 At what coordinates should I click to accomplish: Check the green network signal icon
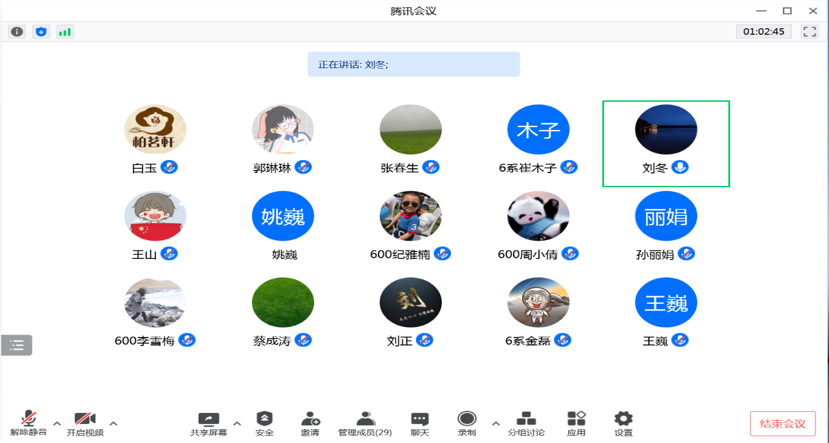(65, 32)
